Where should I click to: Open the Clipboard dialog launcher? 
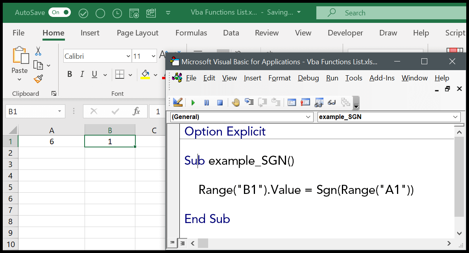[x=54, y=93]
